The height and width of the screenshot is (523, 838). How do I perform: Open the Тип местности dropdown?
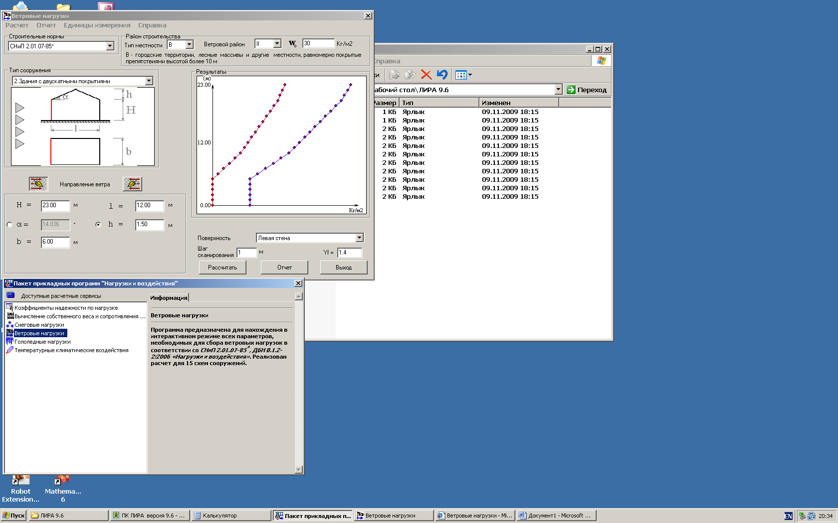pyautogui.click(x=189, y=45)
